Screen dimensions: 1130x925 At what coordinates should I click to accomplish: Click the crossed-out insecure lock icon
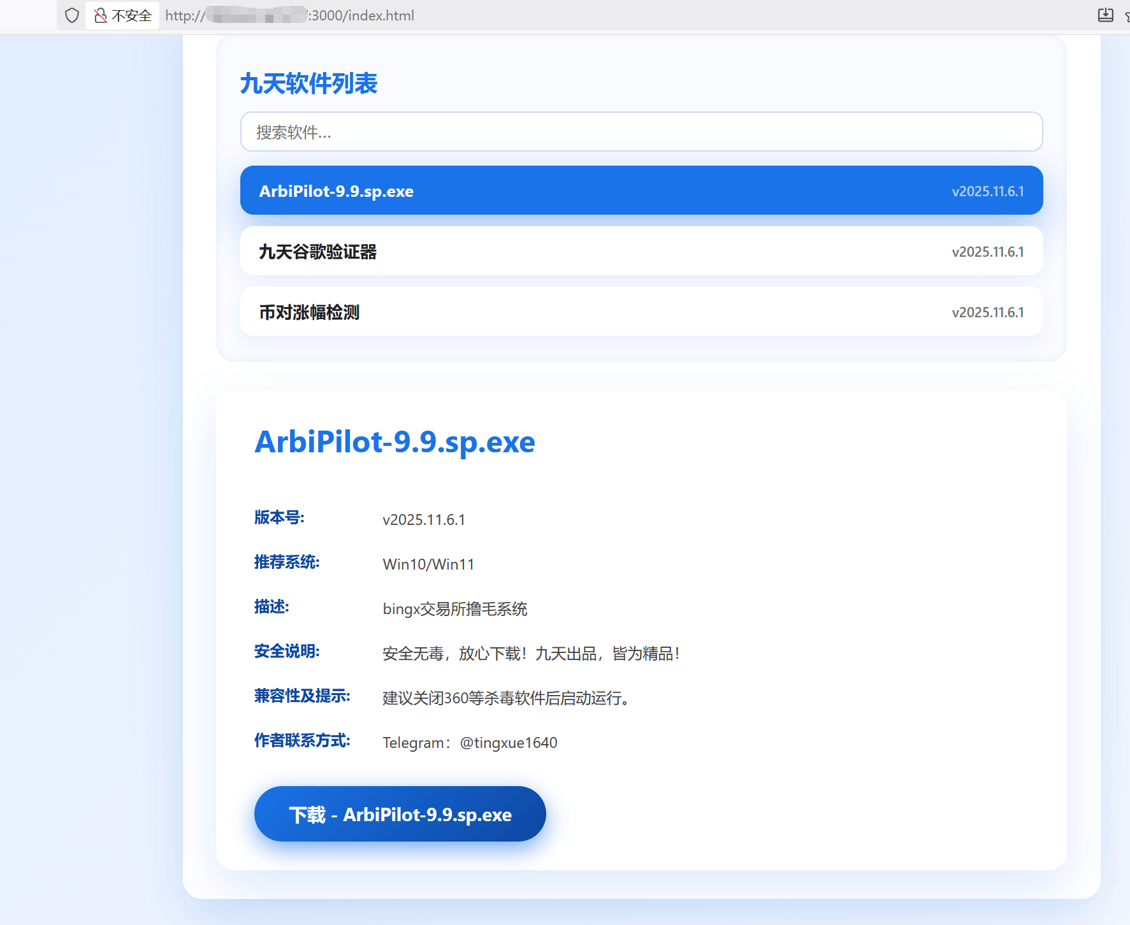click(101, 15)
